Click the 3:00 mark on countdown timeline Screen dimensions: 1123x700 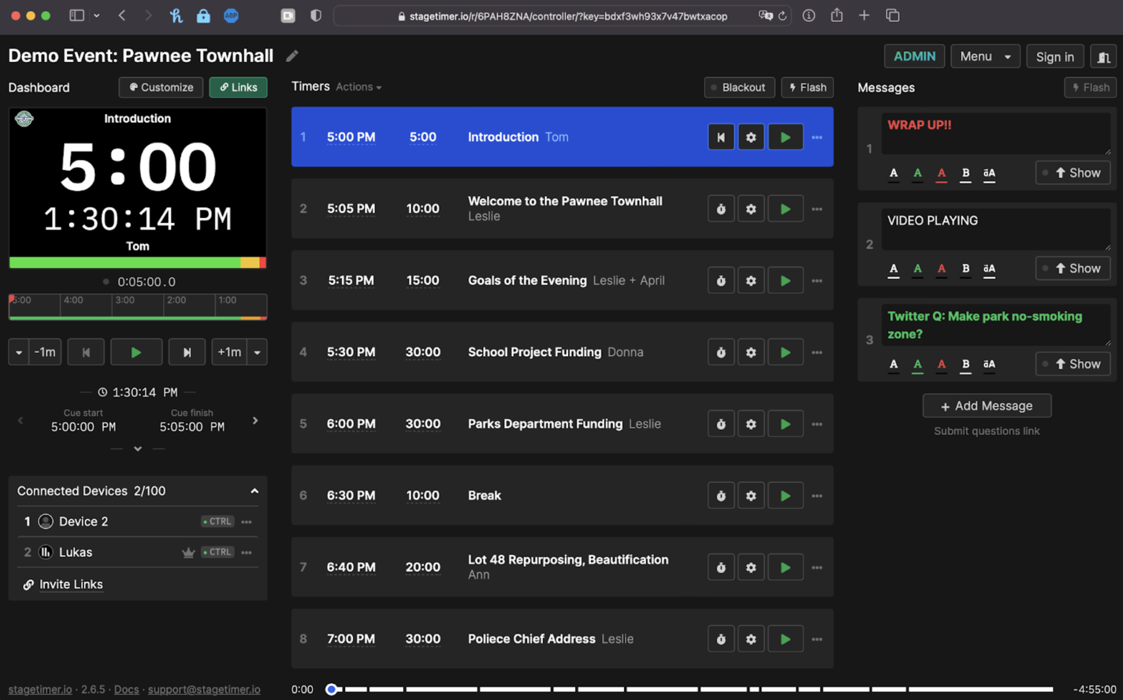(x=125, y=300)
